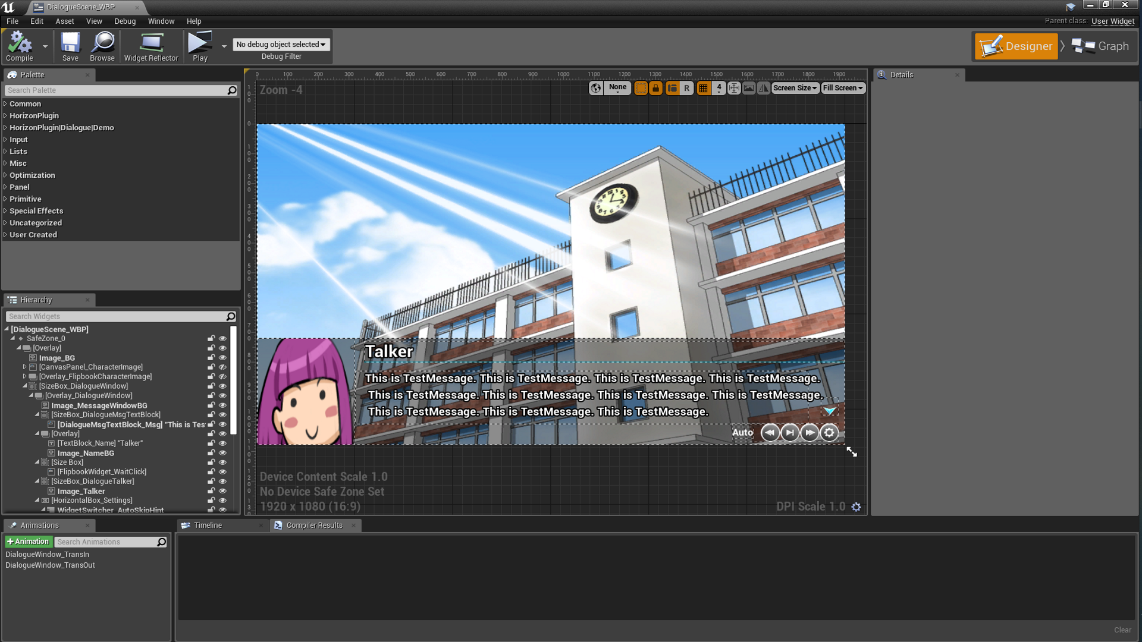
Task: Click the Timeline tab
Action: (208, 525)
